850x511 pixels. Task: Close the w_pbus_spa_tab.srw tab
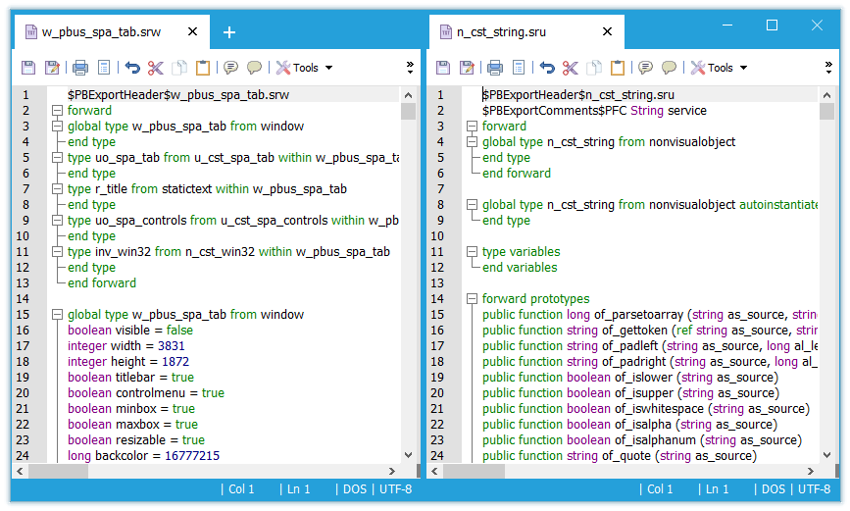point(192,32)
